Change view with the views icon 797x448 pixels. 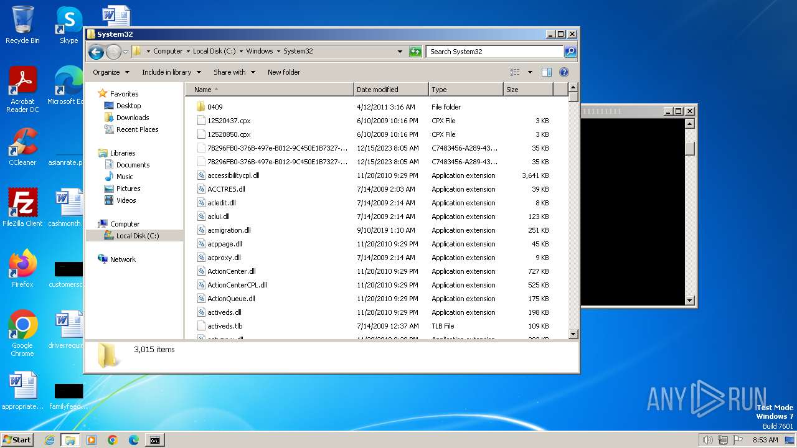[x=514, y=72]
